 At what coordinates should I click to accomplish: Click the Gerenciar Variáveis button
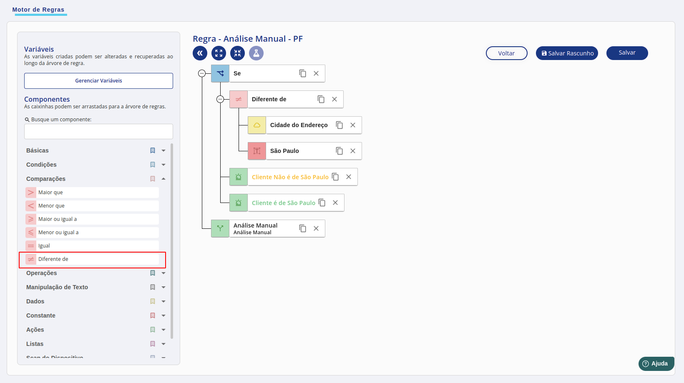click(98, 81)
